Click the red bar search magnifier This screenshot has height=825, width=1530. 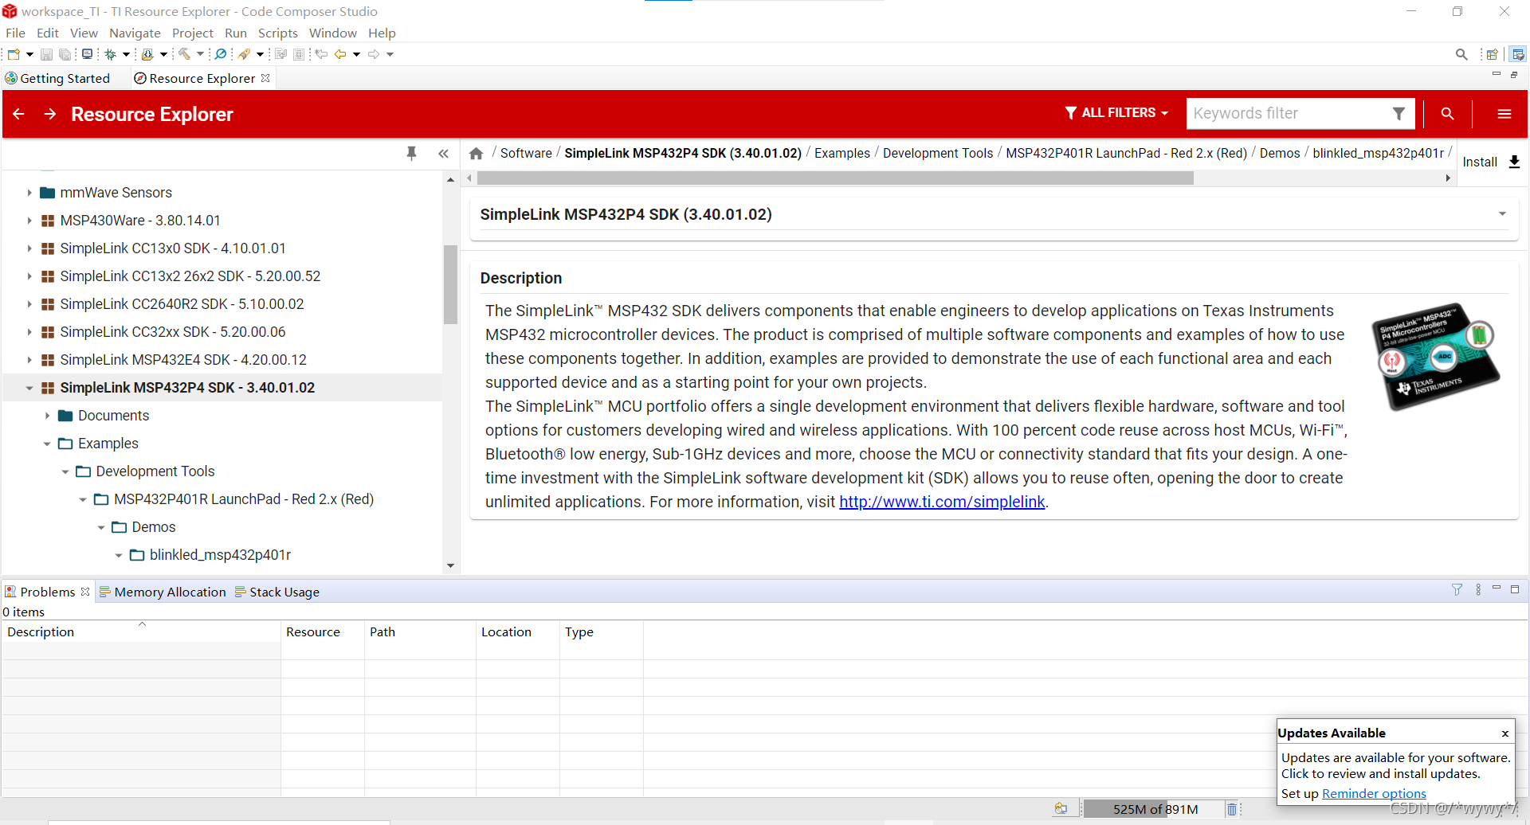pos(1447,114)
